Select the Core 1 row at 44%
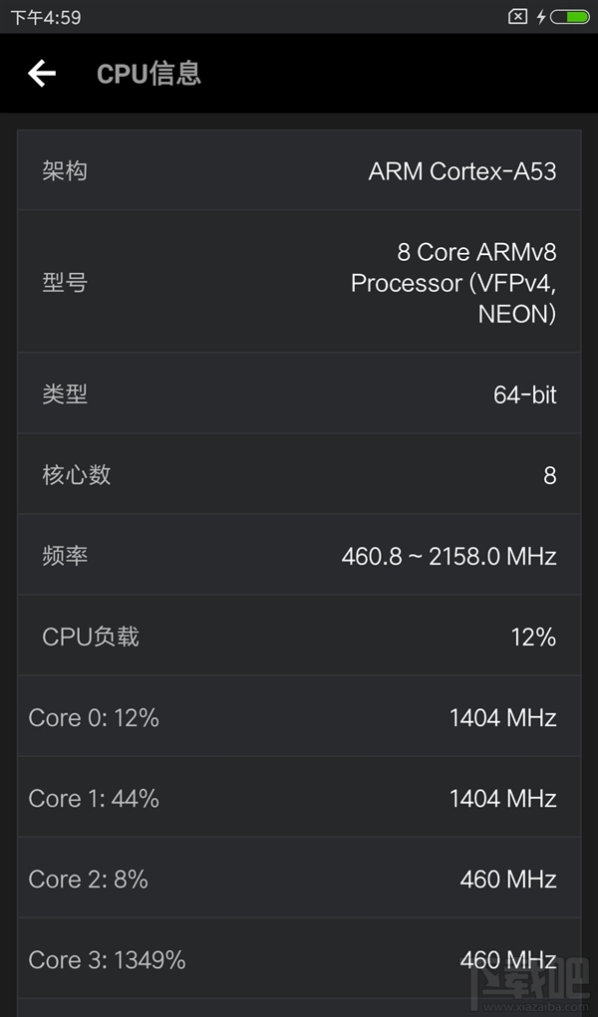Viewport: 598px width, 1017px height. [x=299, y=798]
